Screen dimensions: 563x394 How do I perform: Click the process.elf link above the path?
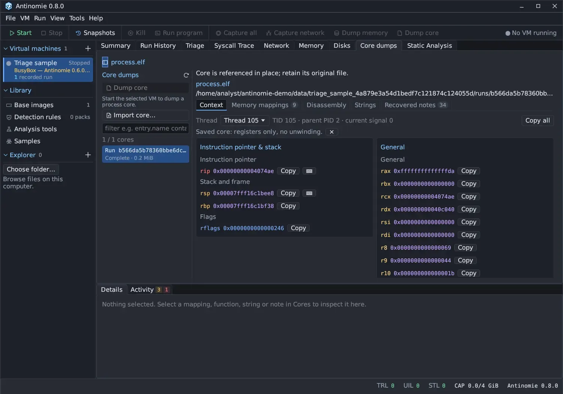(x=213, y=84)
